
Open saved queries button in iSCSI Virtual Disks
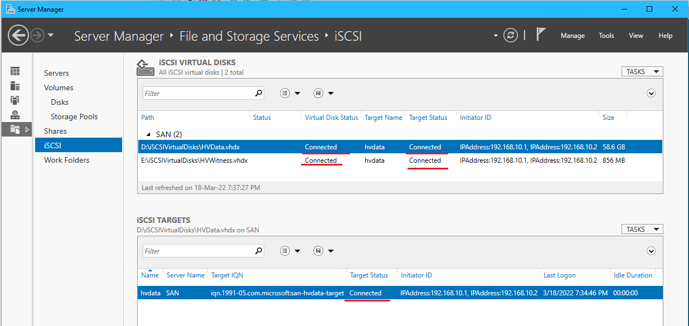[x=323, y=94]
